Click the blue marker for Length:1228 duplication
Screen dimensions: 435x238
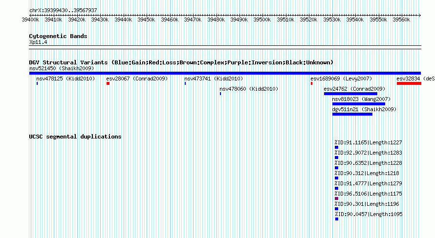pos(337,168)
